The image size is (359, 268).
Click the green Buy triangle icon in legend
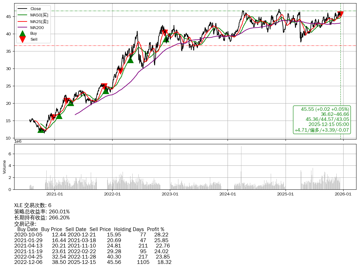coord(23,33)
